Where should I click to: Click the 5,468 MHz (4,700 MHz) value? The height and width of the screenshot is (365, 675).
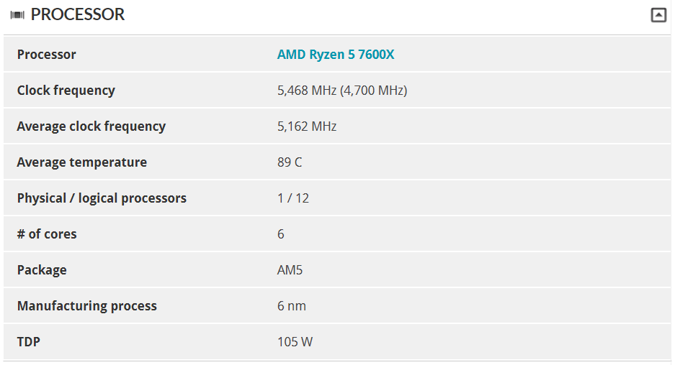click(x=342, y=91)
